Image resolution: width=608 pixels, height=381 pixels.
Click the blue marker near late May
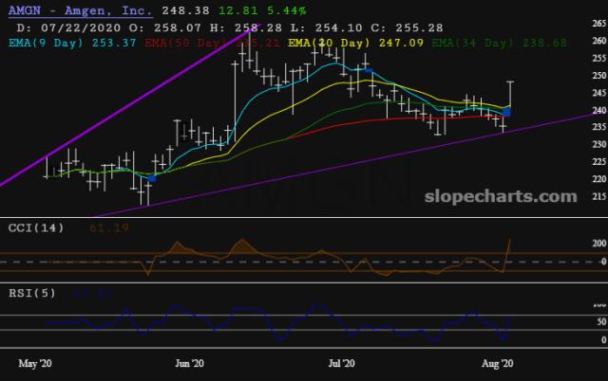coord(152,178)
